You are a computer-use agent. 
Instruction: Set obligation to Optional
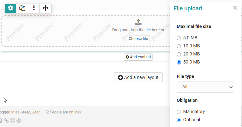pyautogui.click(x=179, y=120)
